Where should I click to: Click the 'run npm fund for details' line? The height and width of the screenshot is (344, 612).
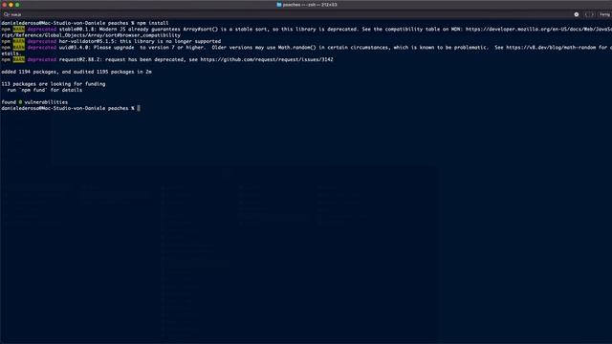(x=45, y=90)
